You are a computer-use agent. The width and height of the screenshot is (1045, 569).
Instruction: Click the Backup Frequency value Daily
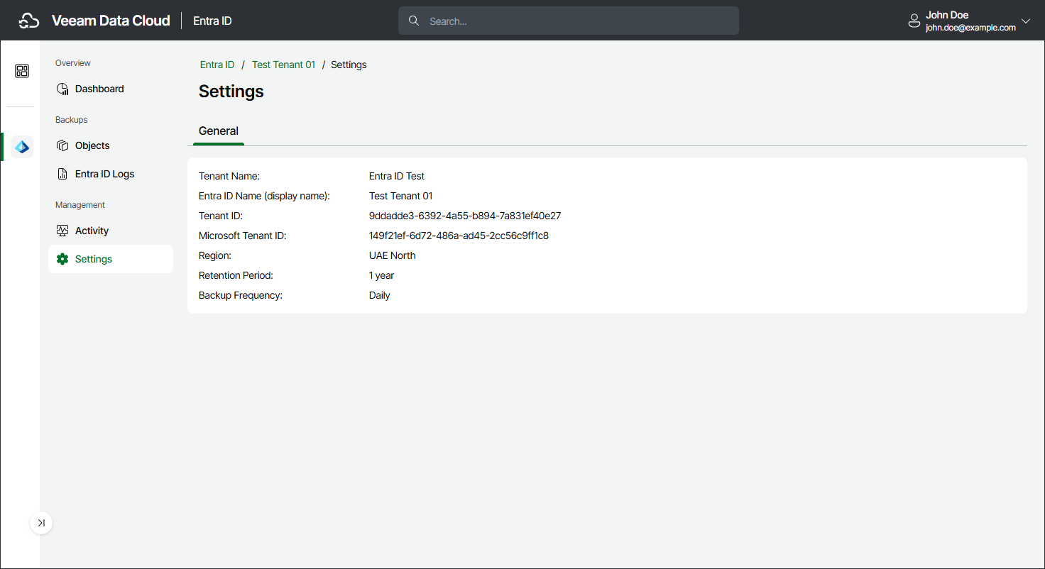point(380,295)
